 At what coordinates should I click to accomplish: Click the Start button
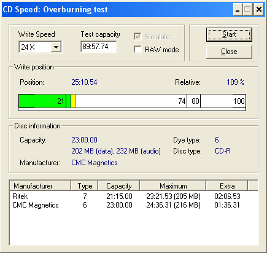(229, 34)
